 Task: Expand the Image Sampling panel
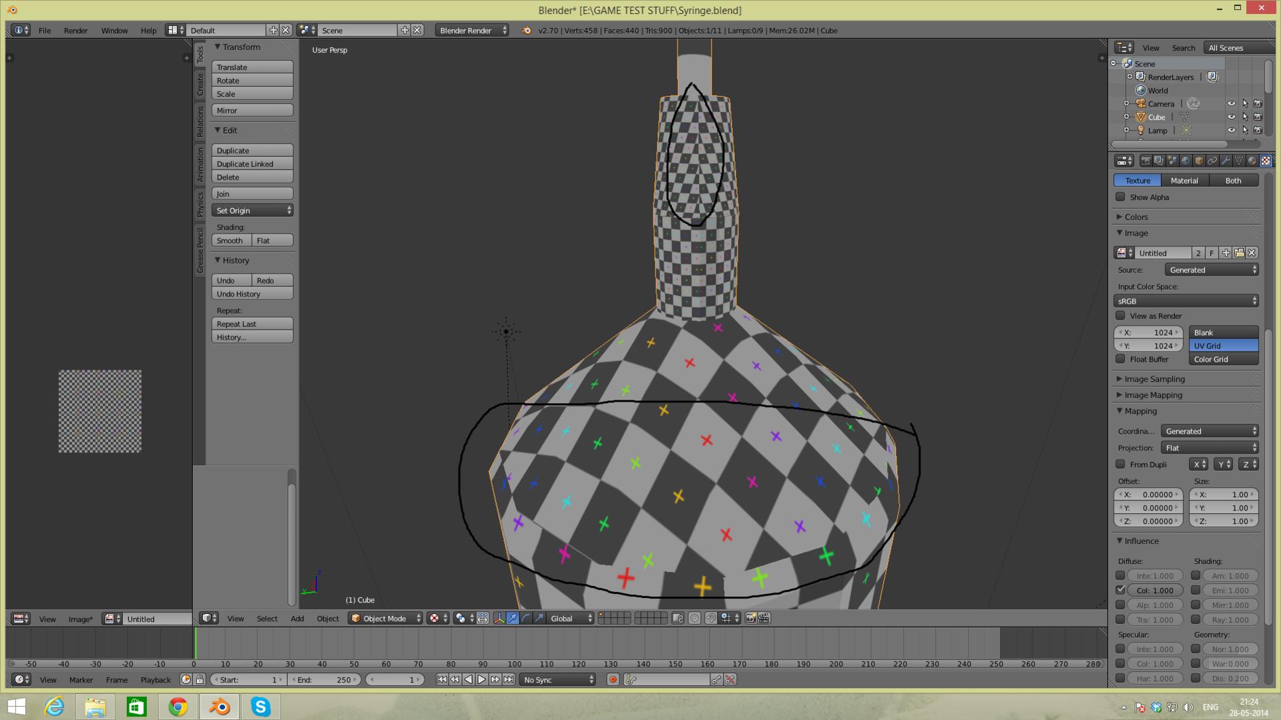(x=1154, y=379)
